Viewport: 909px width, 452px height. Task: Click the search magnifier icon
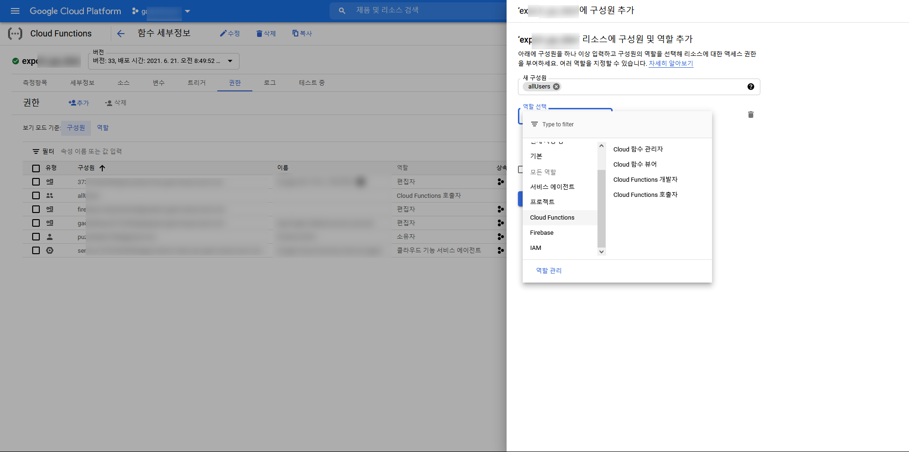[342, 10]
